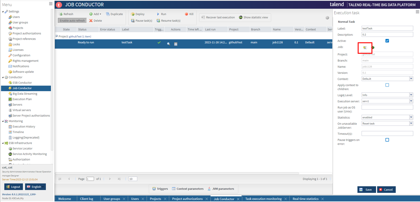Open the Execution task panel menu icon
Viewport: 420px width, 202px height.
coord(417,12)
